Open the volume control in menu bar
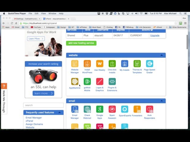 tap(137, 14)
